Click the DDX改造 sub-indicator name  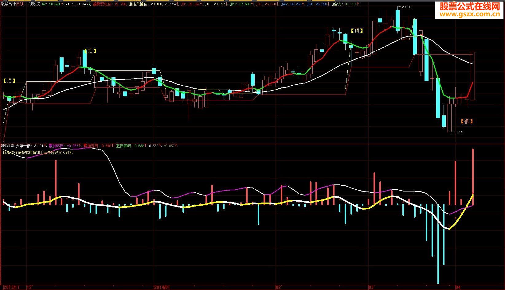tap(8, 146)
